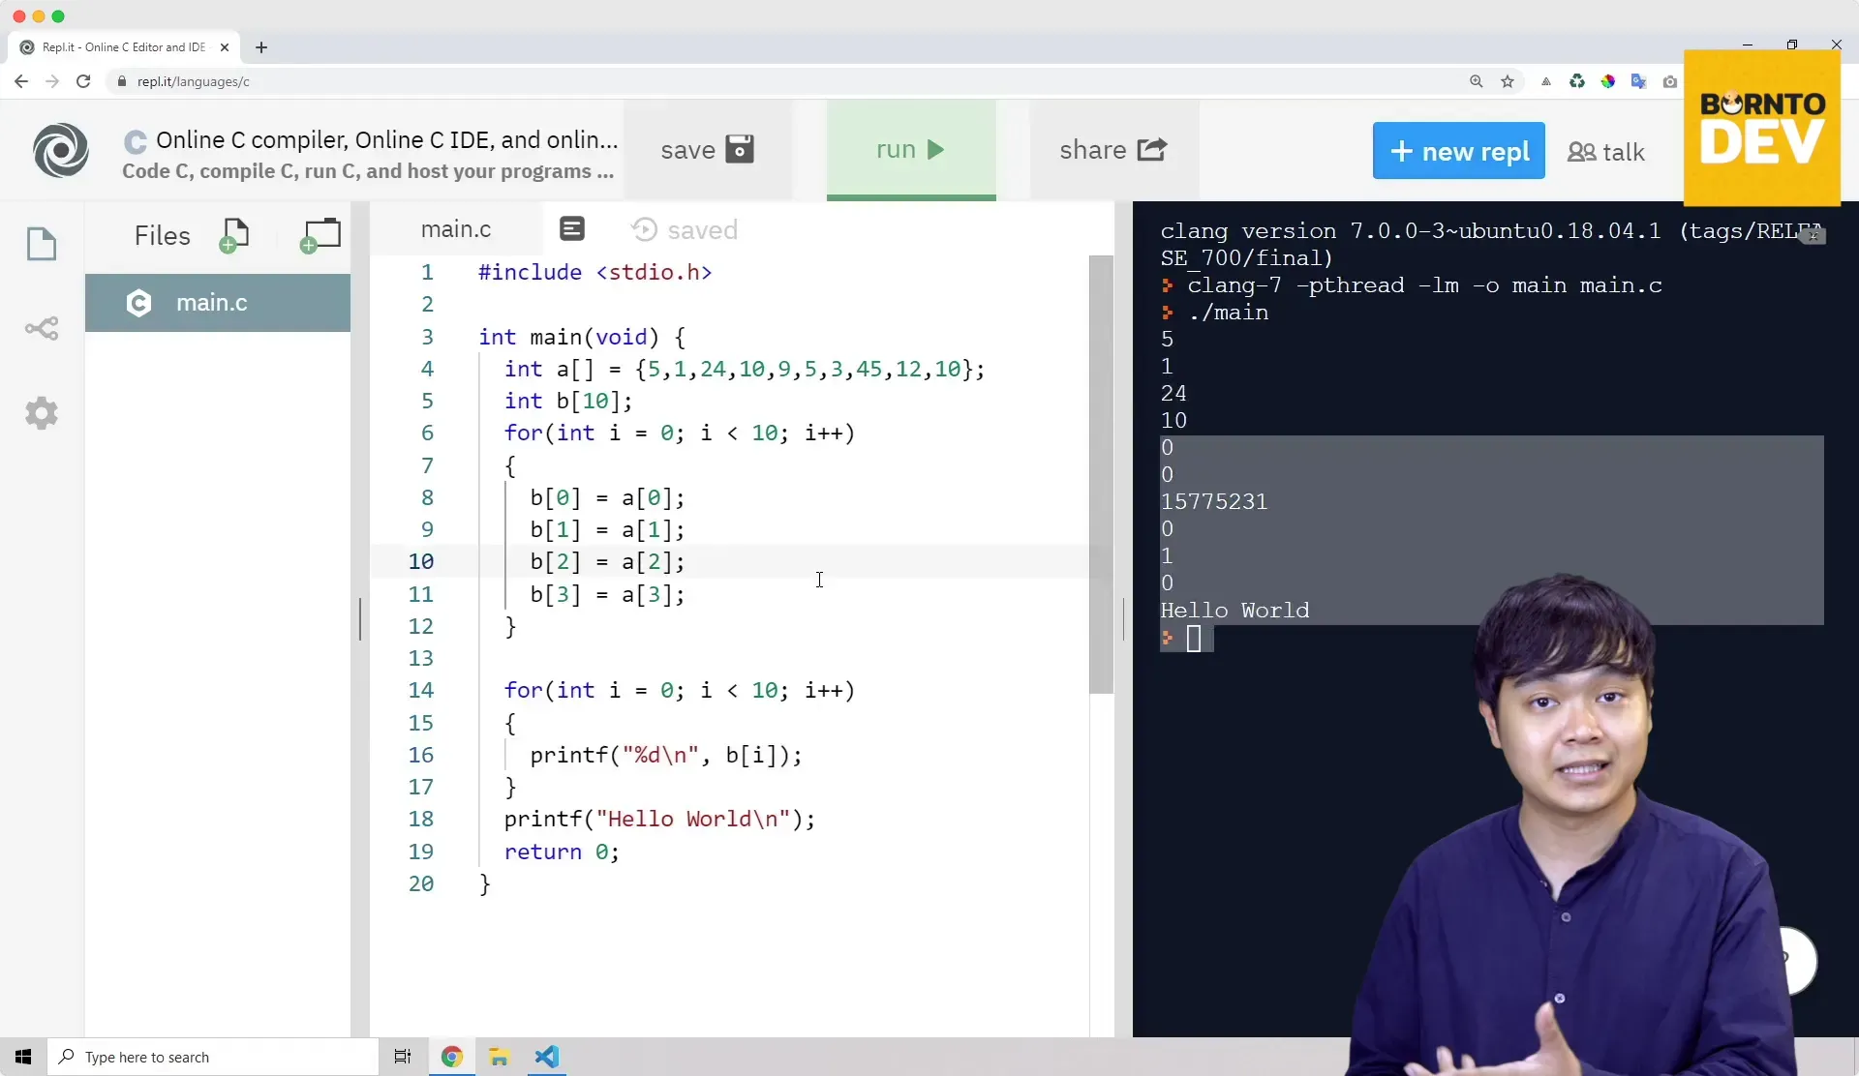Image resolution: width=1859 pixels, height=1076 pixels.
Task: Open the Files panel in the left sidebar
Action: pos(43,245)
